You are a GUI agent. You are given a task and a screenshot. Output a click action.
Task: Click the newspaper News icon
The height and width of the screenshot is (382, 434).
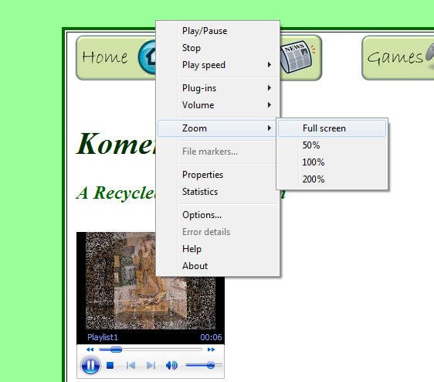tap(297, 58)
